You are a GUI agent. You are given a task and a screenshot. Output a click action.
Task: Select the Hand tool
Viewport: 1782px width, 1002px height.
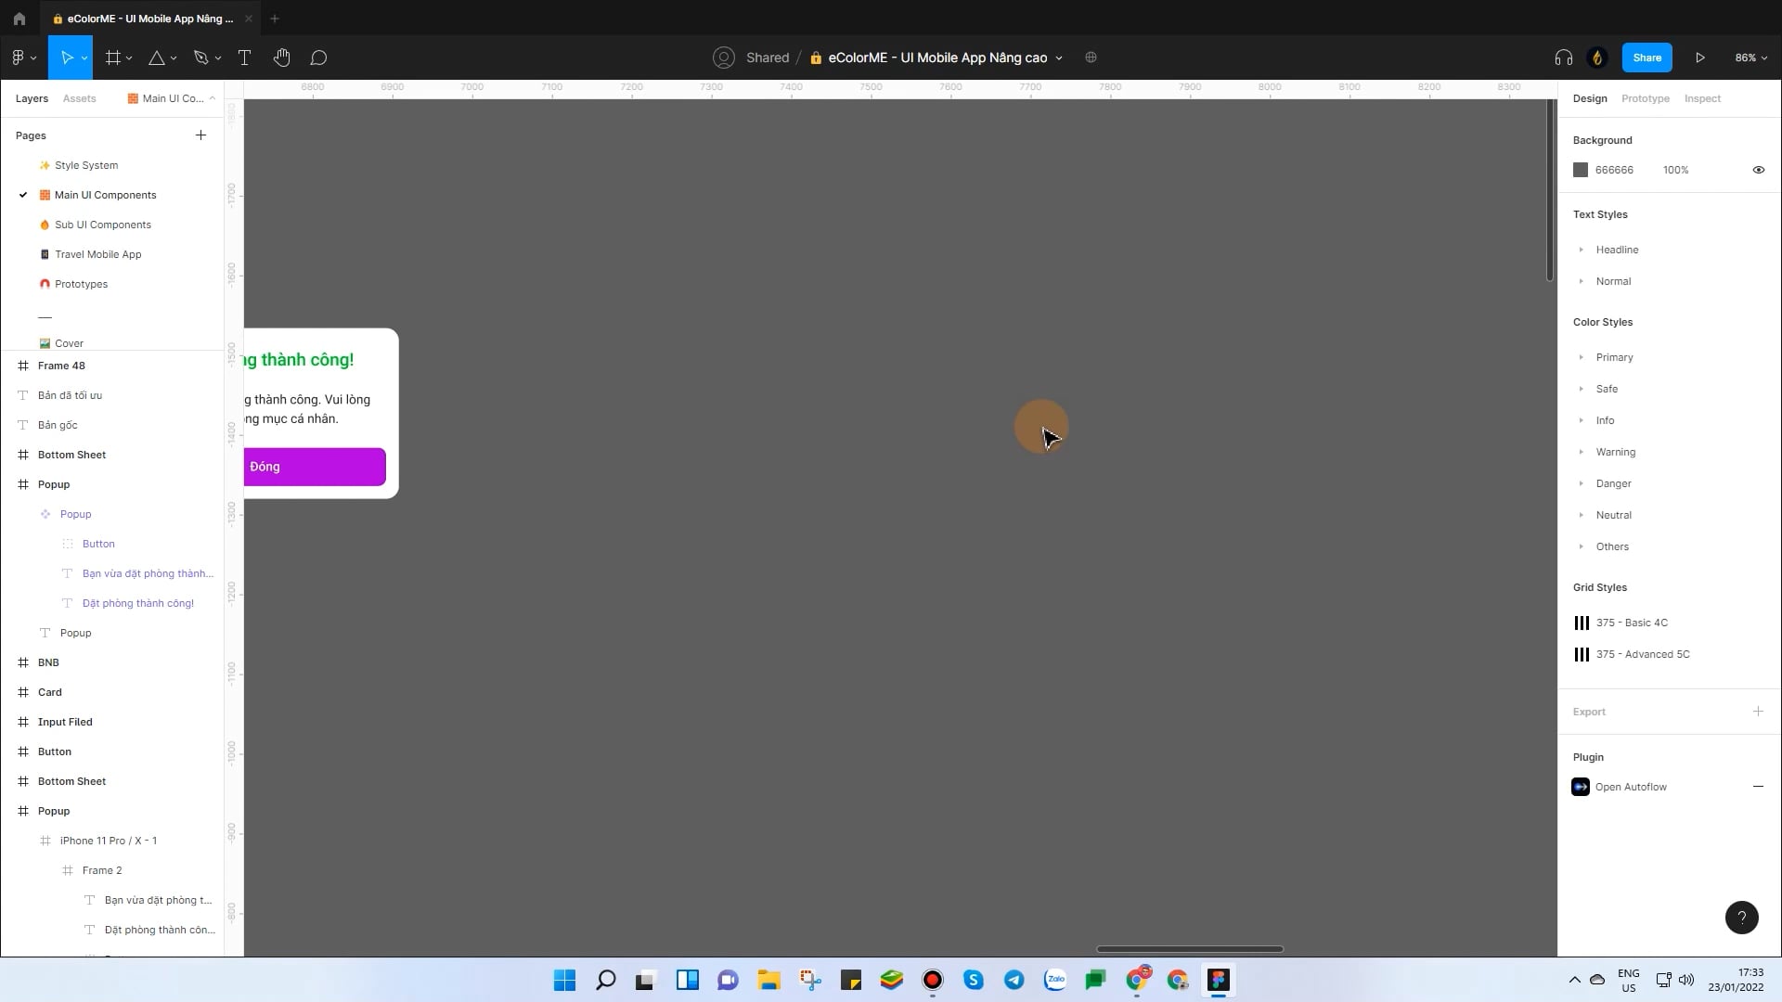point(282,58)
